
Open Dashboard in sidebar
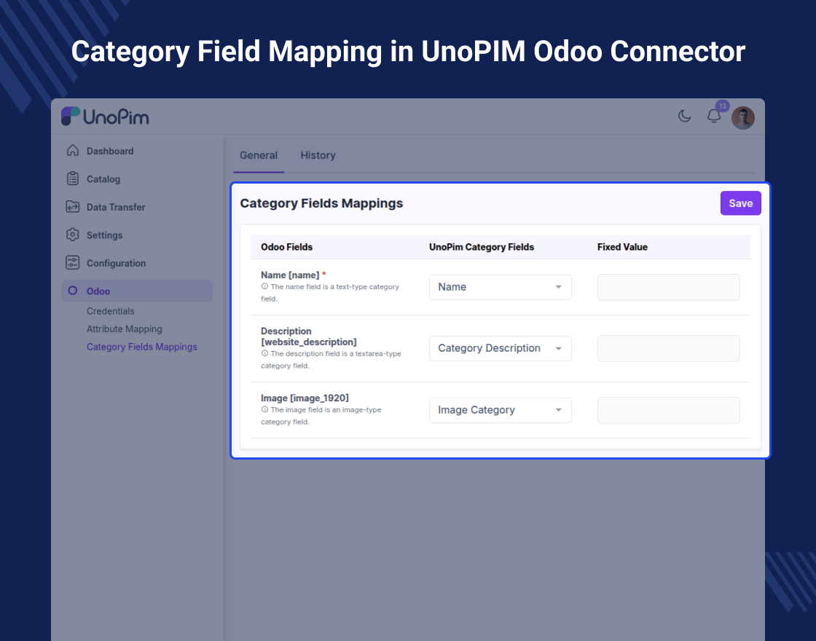(x=110, y=151)
